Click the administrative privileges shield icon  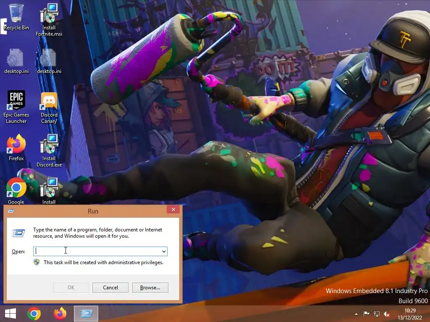click(x=37, y=262)
